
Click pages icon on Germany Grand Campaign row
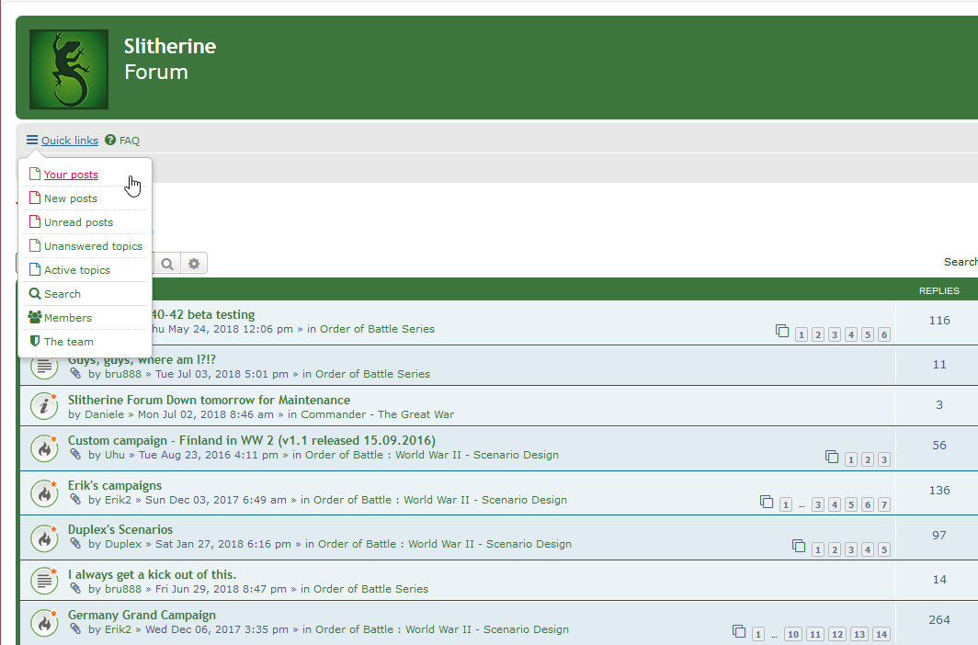[739, 631]
